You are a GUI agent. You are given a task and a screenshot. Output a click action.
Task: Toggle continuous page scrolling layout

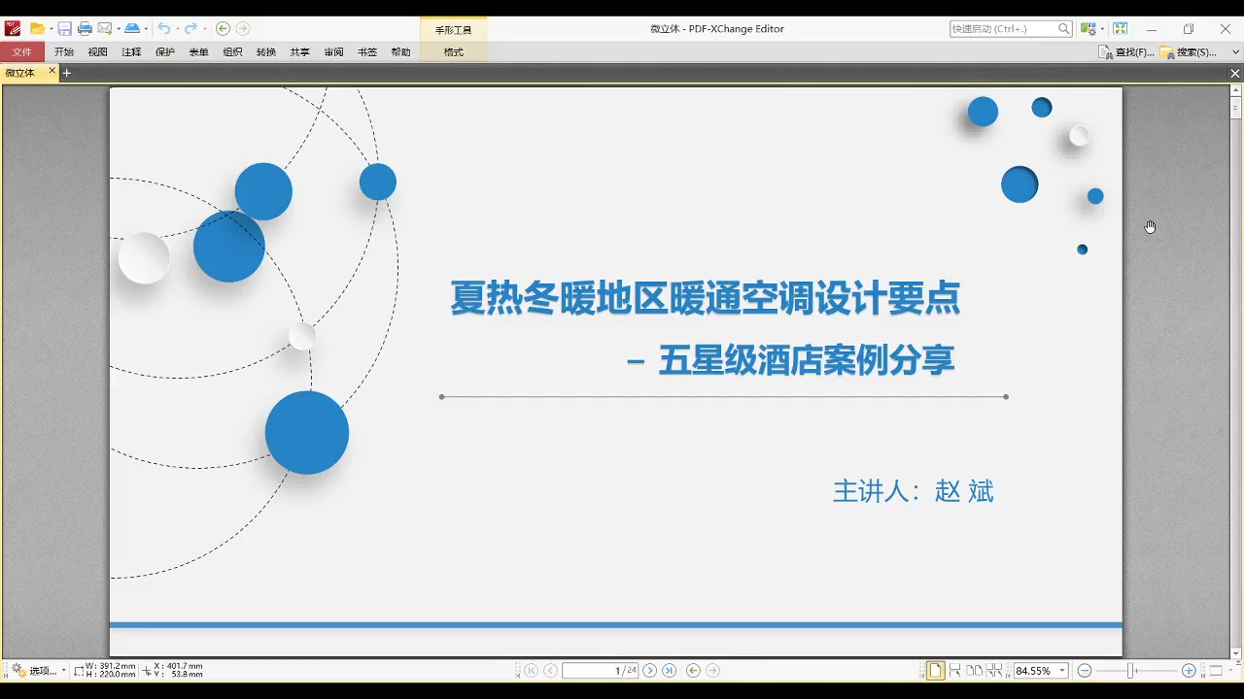(954, 671)
